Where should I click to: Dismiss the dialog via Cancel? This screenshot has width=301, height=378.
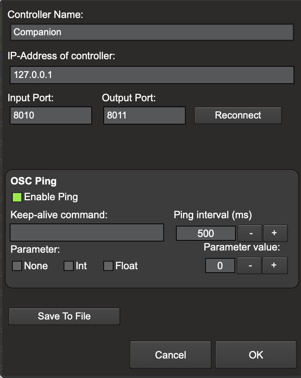pos(170,354)
